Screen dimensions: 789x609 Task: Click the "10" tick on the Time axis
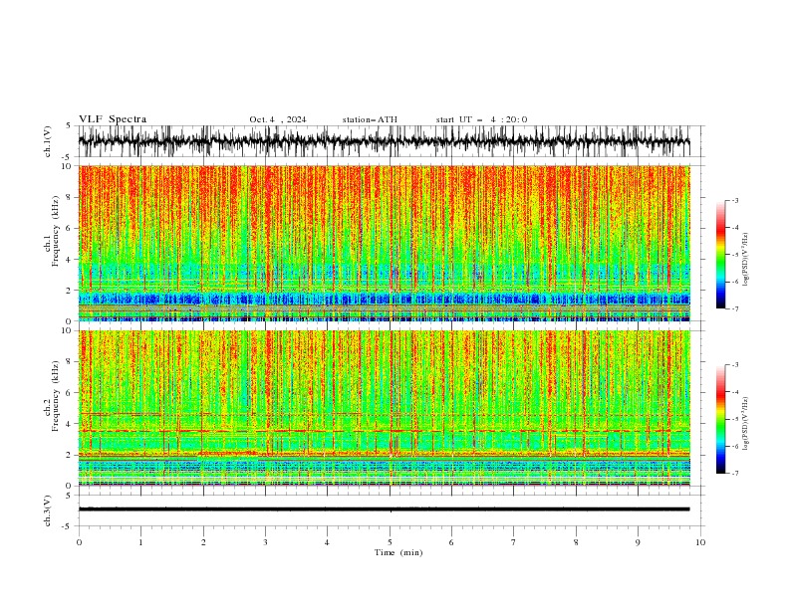(x=700, y=542)
